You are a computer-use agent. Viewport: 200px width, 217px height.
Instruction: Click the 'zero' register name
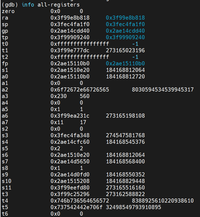pyautogui.click(x=8, y=11)
